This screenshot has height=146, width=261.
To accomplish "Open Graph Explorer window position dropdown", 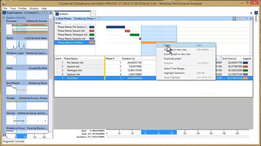I will click(x=44, y=13).
